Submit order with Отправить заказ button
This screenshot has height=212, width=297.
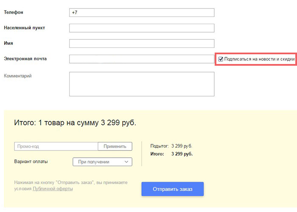[x=173, y=189]
